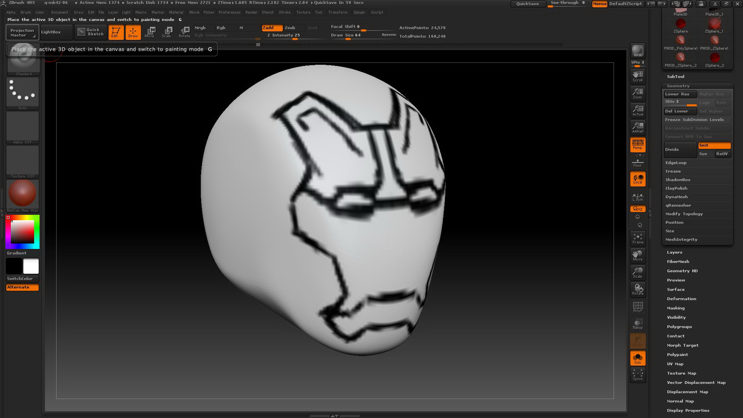Collapse the Geometry section header
This screenshot has width=743, height=418.
pyautogui.click(x=678, y=86)
